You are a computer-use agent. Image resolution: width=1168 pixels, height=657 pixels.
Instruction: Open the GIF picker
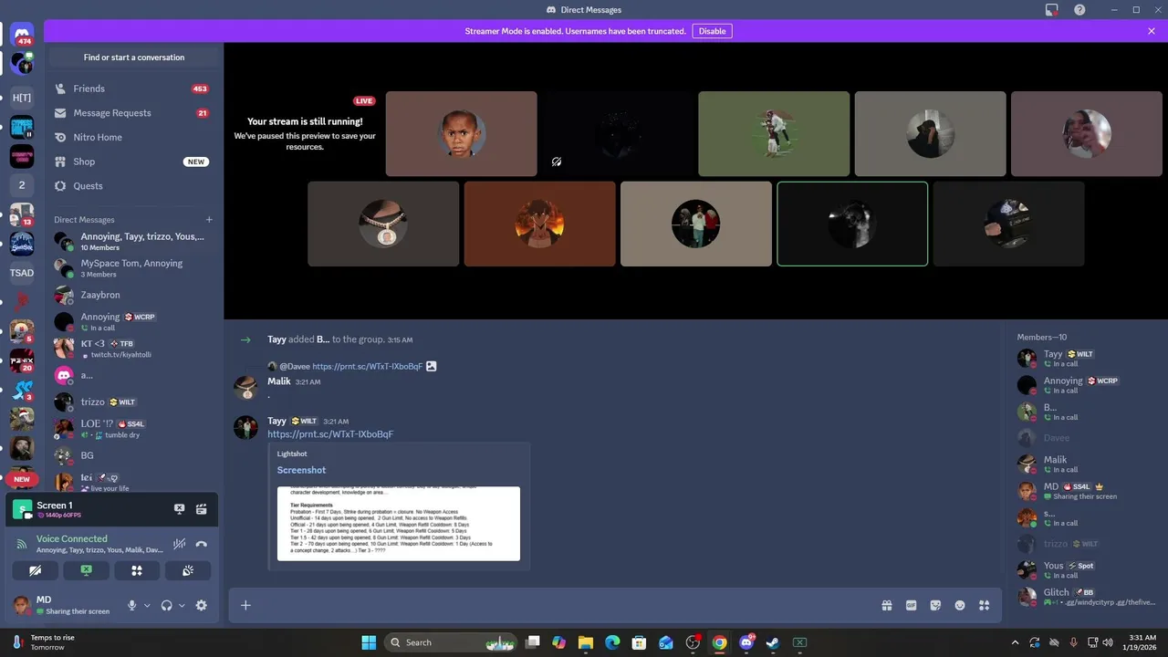point(911,605)
